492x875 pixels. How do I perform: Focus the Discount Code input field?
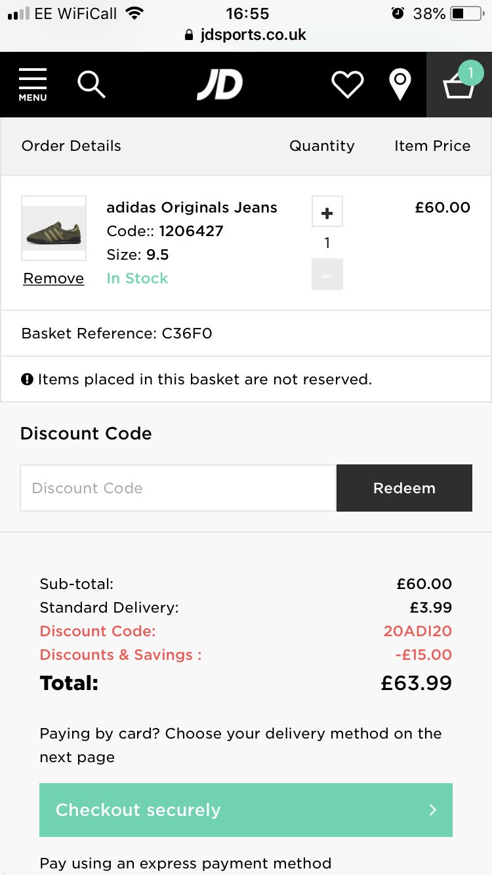tap(178, 488)
